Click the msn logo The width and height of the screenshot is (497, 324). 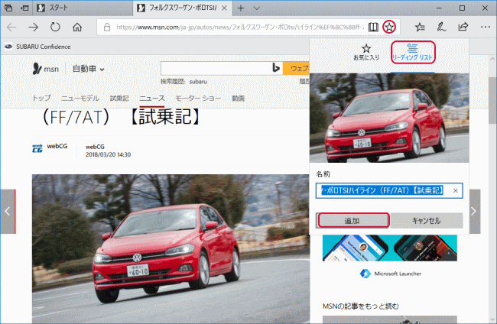(x=46, y=69)
